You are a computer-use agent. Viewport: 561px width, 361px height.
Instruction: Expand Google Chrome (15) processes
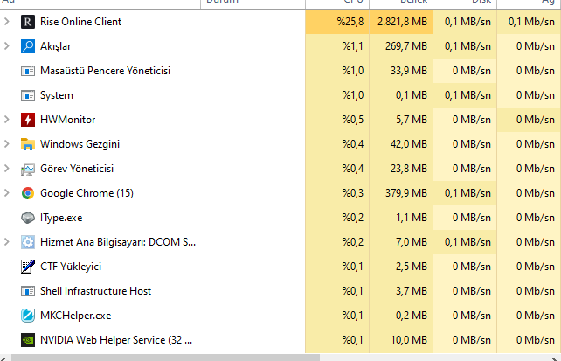click(7, 193)
